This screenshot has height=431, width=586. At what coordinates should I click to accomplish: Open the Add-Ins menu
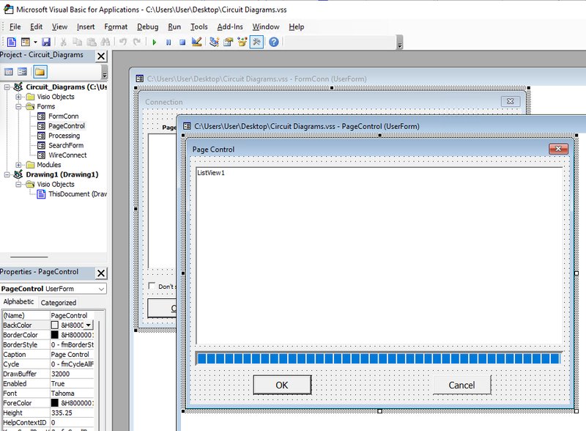click(230, 27)
